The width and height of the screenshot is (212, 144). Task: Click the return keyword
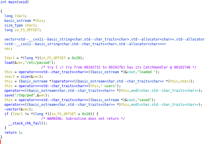(11, 133)
